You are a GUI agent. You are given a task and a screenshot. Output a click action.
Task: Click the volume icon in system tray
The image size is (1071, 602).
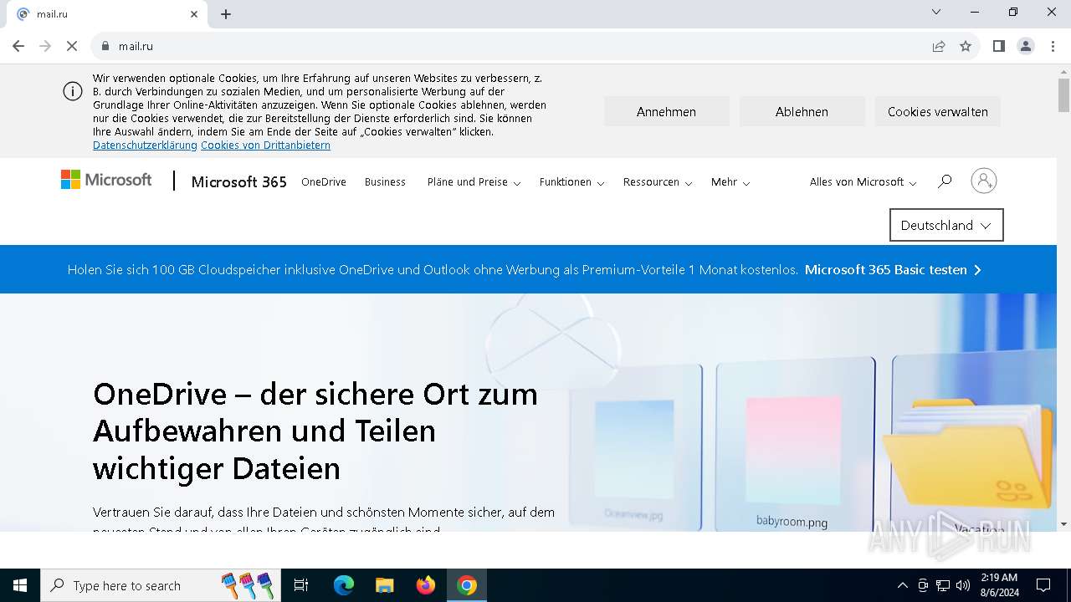[x=963, y=585]
